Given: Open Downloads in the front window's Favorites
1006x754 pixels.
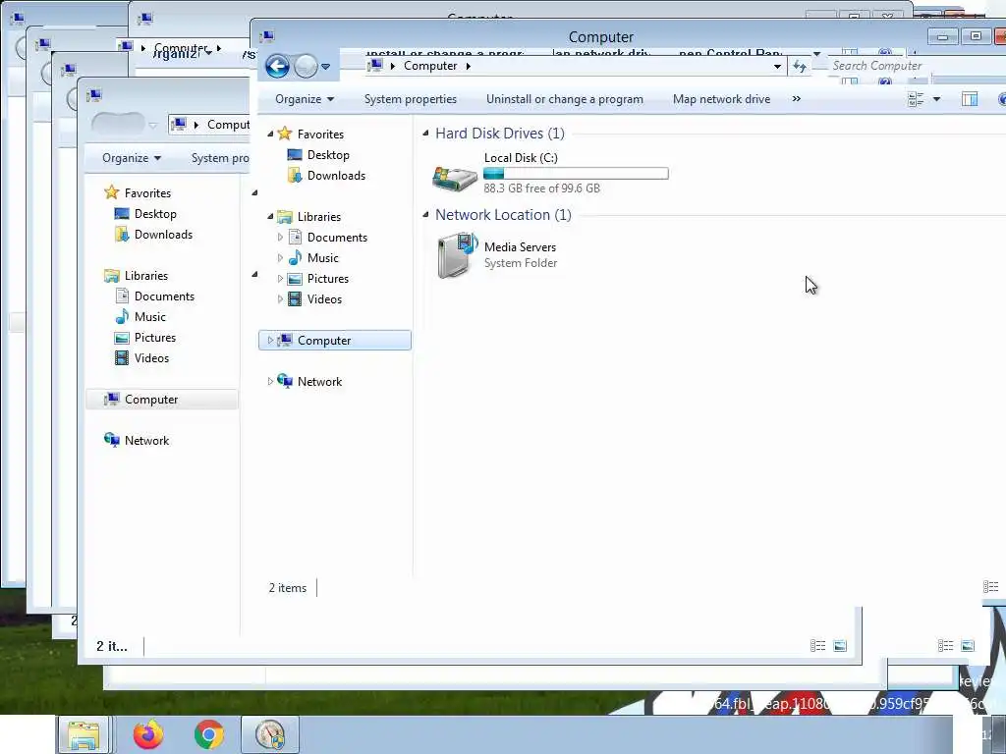Looking at the screenshot, I should [336, 175].
